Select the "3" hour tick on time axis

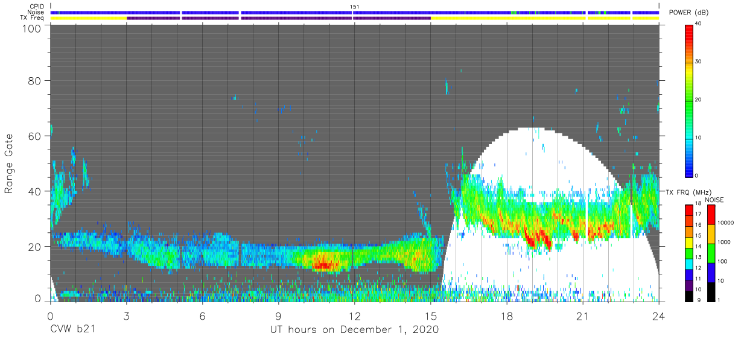(126, 316)
